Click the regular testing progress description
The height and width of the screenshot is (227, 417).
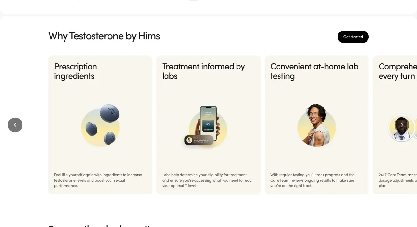point(312,180)
